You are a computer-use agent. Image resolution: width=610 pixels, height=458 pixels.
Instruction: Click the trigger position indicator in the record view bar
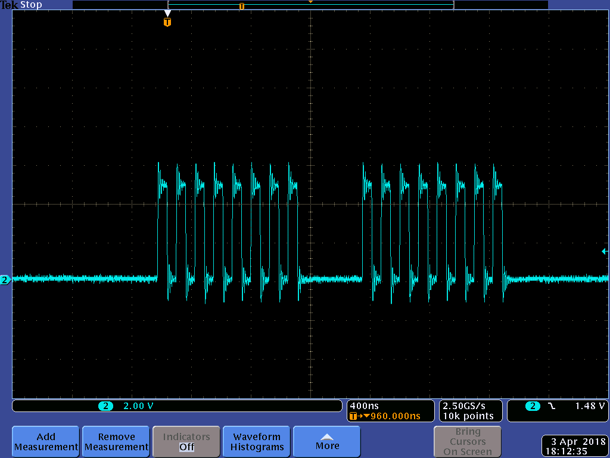(241, 5)
